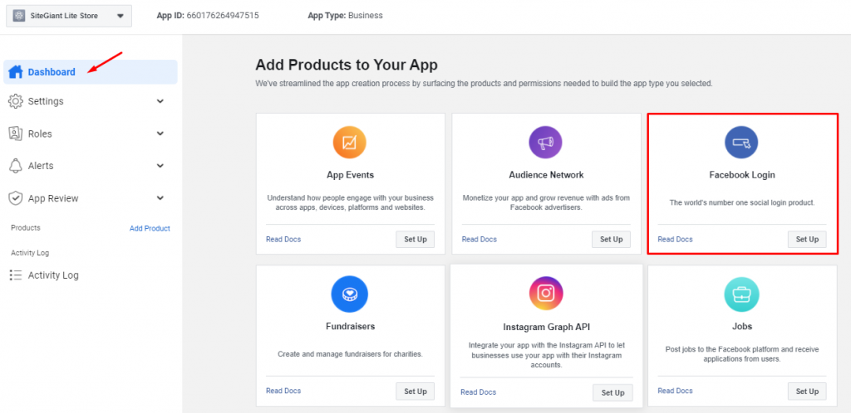Image resolution: width=851 pixels, height=413 pixels.
Task: Click the blue Facebook Login icon
Action: click(741, 143)
